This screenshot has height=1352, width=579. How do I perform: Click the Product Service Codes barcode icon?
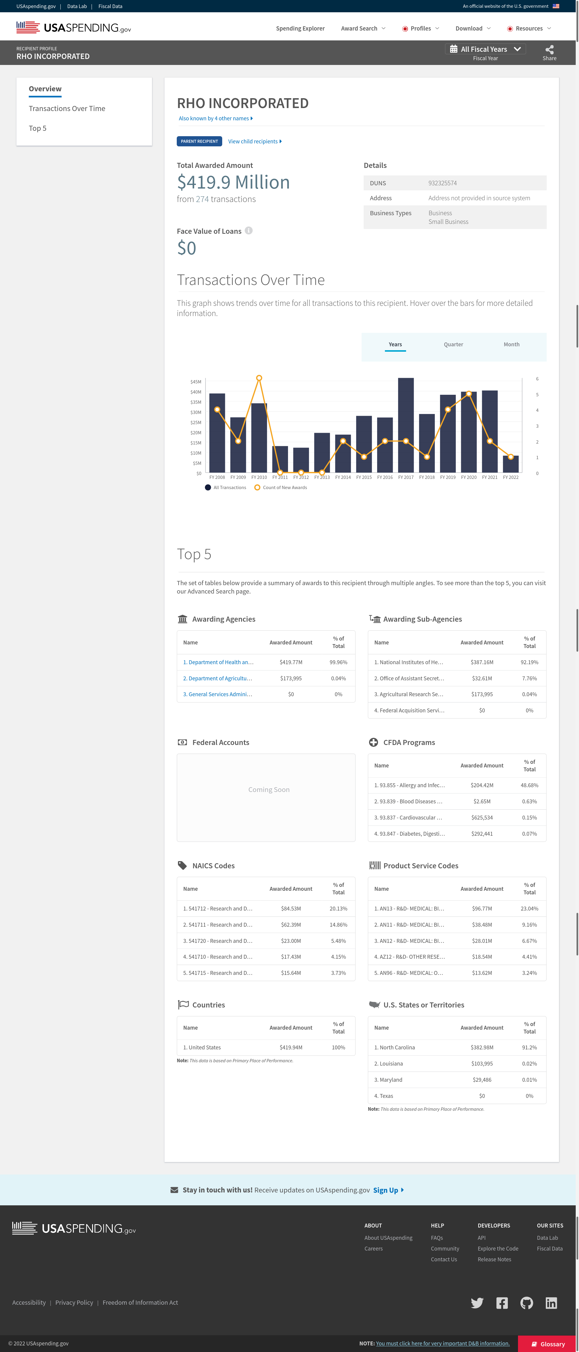tap(374, 866)
